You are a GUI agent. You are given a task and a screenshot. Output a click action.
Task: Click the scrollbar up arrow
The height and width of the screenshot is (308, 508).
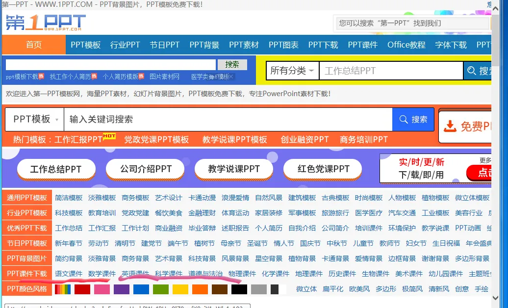click(495, 9)
